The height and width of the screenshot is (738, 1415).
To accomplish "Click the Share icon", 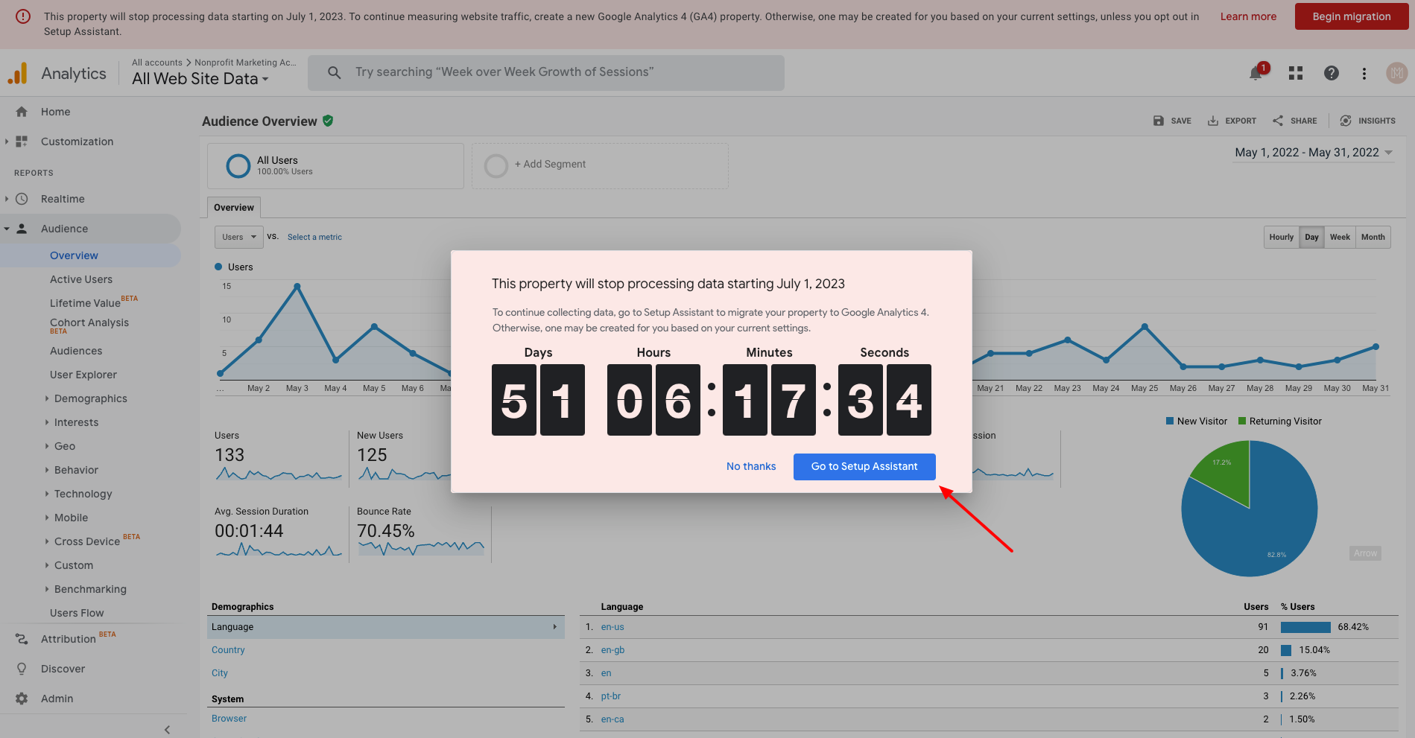I will (x=1278, y=121).
